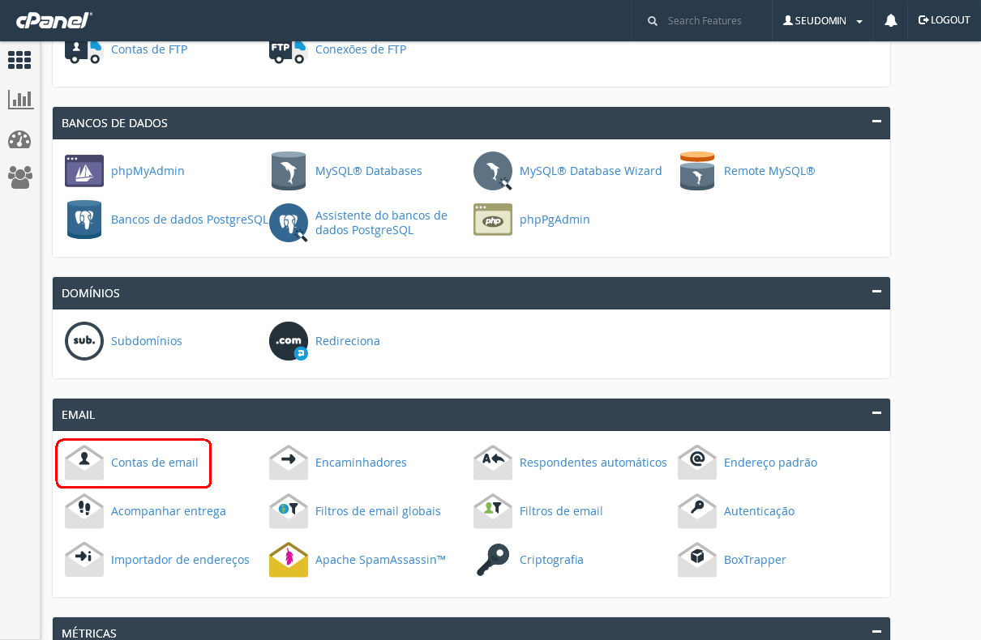Open the Filtros de email globais link

378,511
